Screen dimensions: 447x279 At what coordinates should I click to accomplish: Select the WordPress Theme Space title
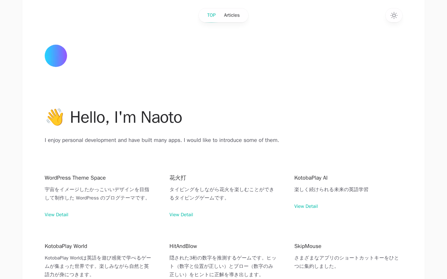coord(75,178)
